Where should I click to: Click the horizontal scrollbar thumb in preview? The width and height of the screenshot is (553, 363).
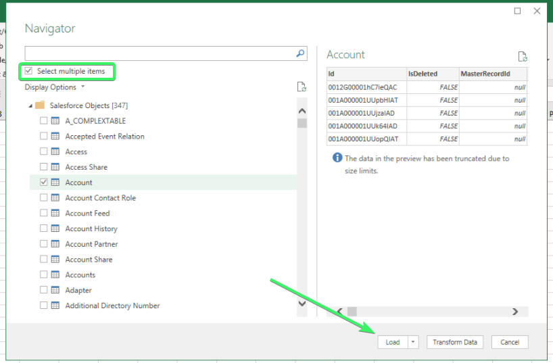pyautogui.click(x=352, y=312)
